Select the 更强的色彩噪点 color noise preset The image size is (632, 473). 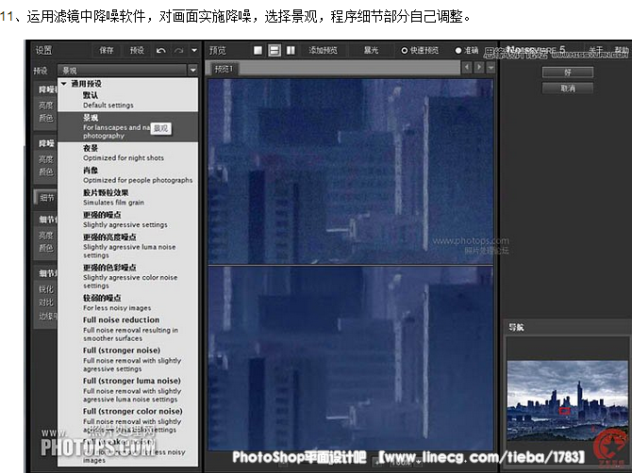(127, 276)
